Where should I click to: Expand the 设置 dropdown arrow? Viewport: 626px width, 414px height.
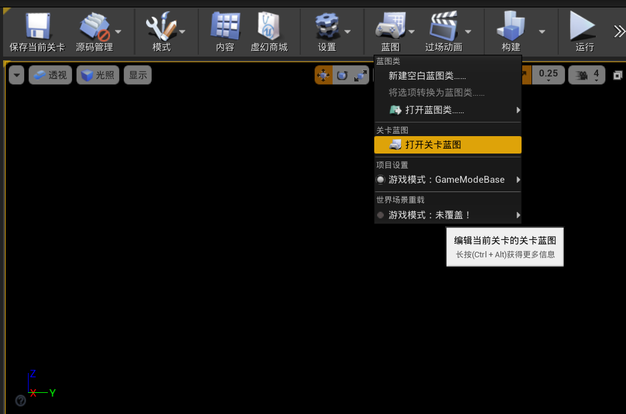pos(348,31)
